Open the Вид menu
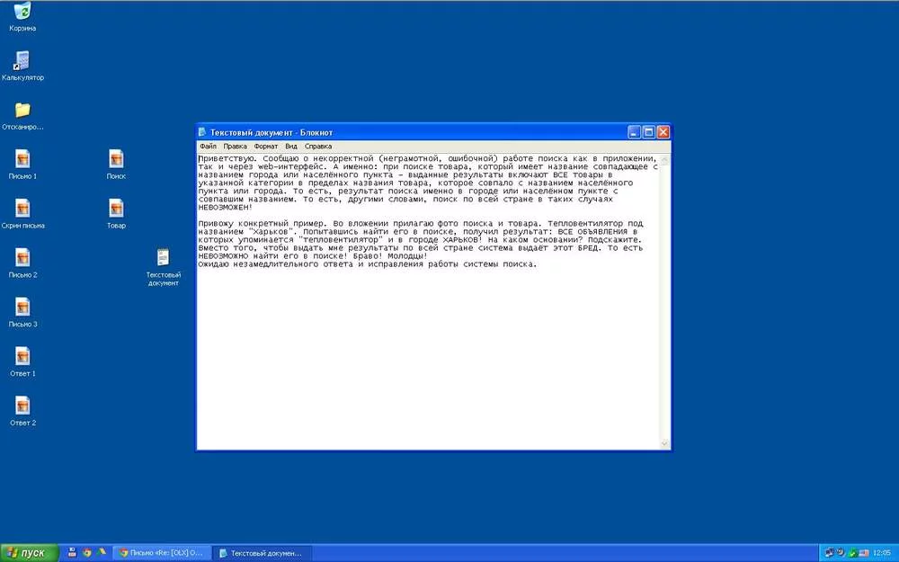This screenshot has width=899, height=562. click(x=291, y=147)
